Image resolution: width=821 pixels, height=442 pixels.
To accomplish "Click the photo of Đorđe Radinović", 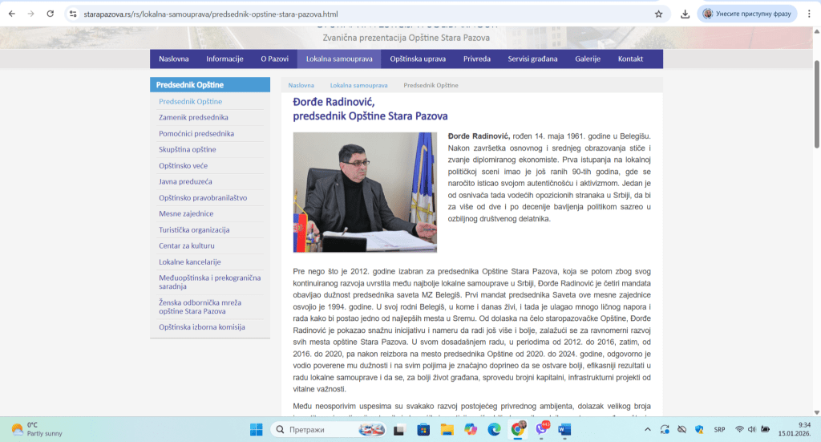I will 365,193.
